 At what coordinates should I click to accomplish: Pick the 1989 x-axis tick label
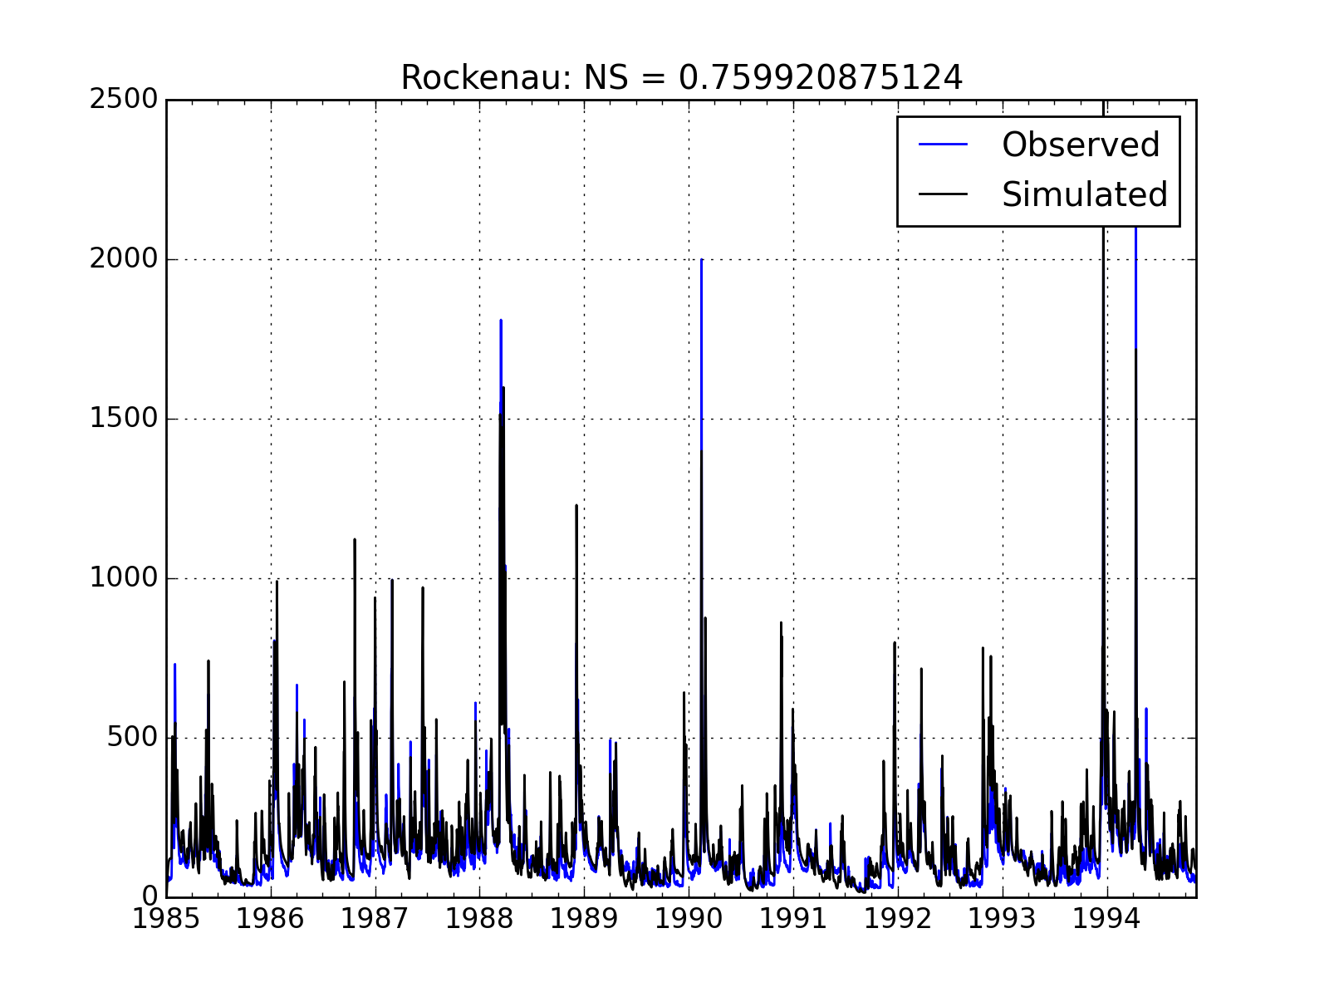(584, 920)
